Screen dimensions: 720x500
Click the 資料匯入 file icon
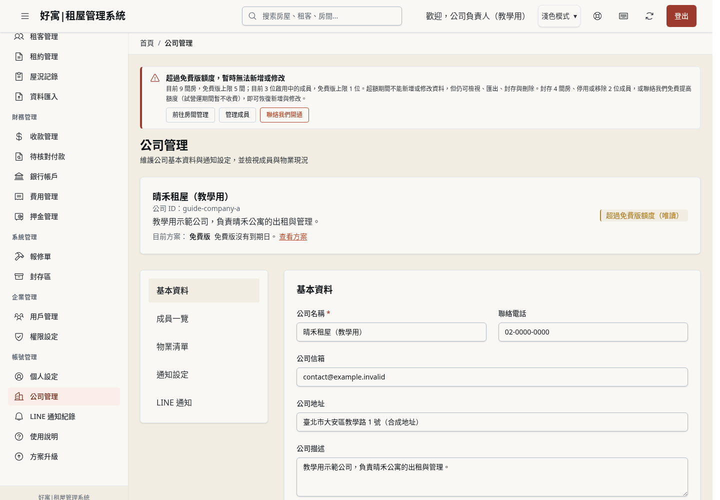(19, 96)
